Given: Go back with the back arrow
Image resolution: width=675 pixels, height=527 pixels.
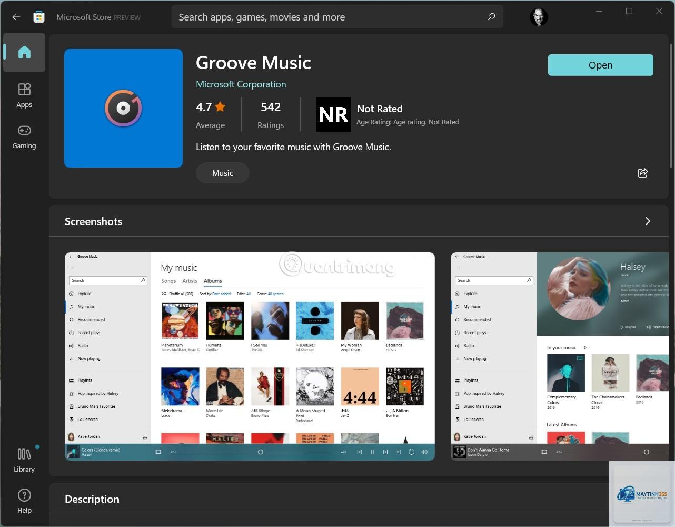Looking at the screenshot, I should 16,17.
